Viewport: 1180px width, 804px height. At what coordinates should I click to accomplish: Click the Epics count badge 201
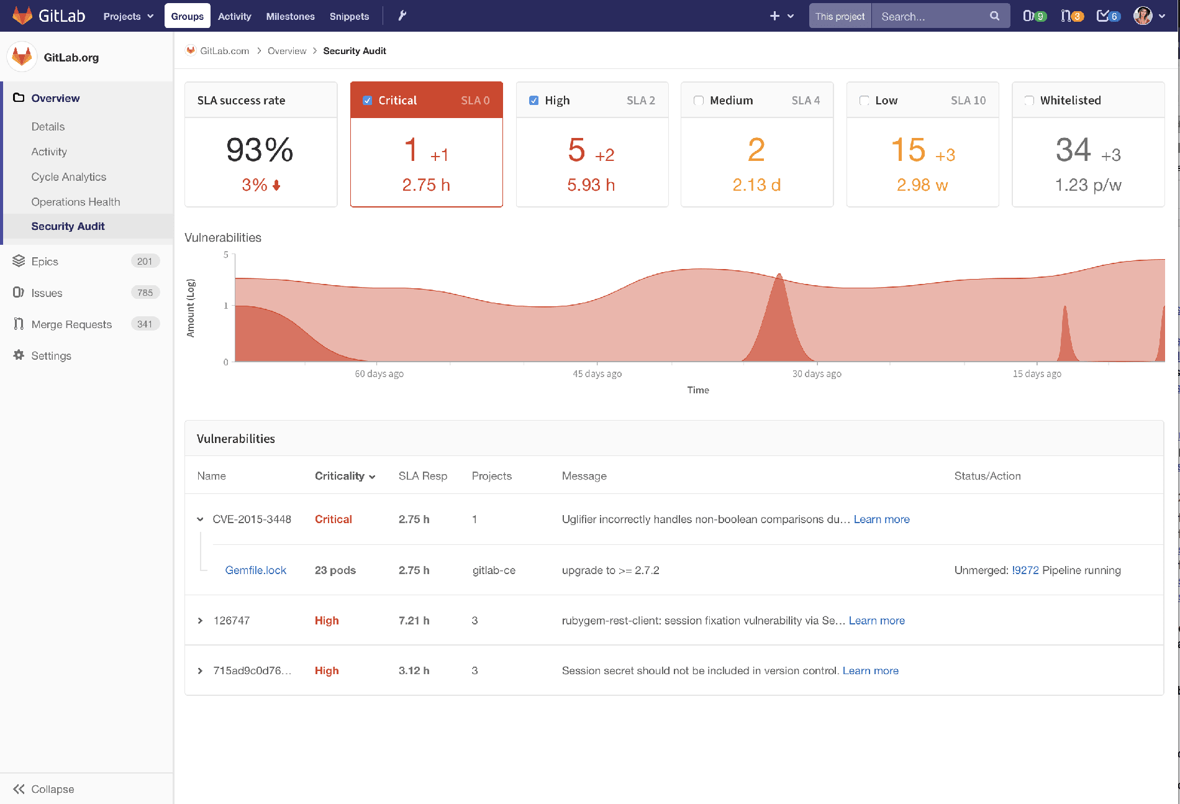click(145, 261)
